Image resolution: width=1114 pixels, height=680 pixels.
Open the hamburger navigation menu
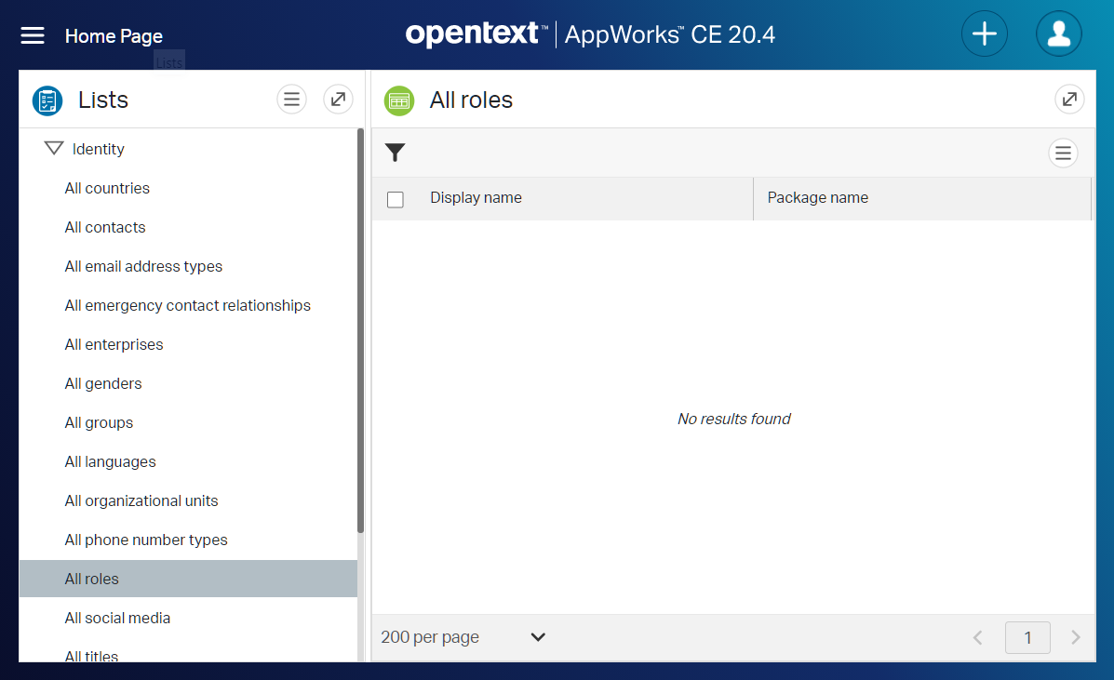[x=33, y=35]
